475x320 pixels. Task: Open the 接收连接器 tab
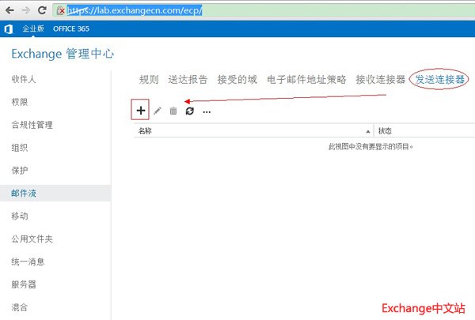pos(380,80)
